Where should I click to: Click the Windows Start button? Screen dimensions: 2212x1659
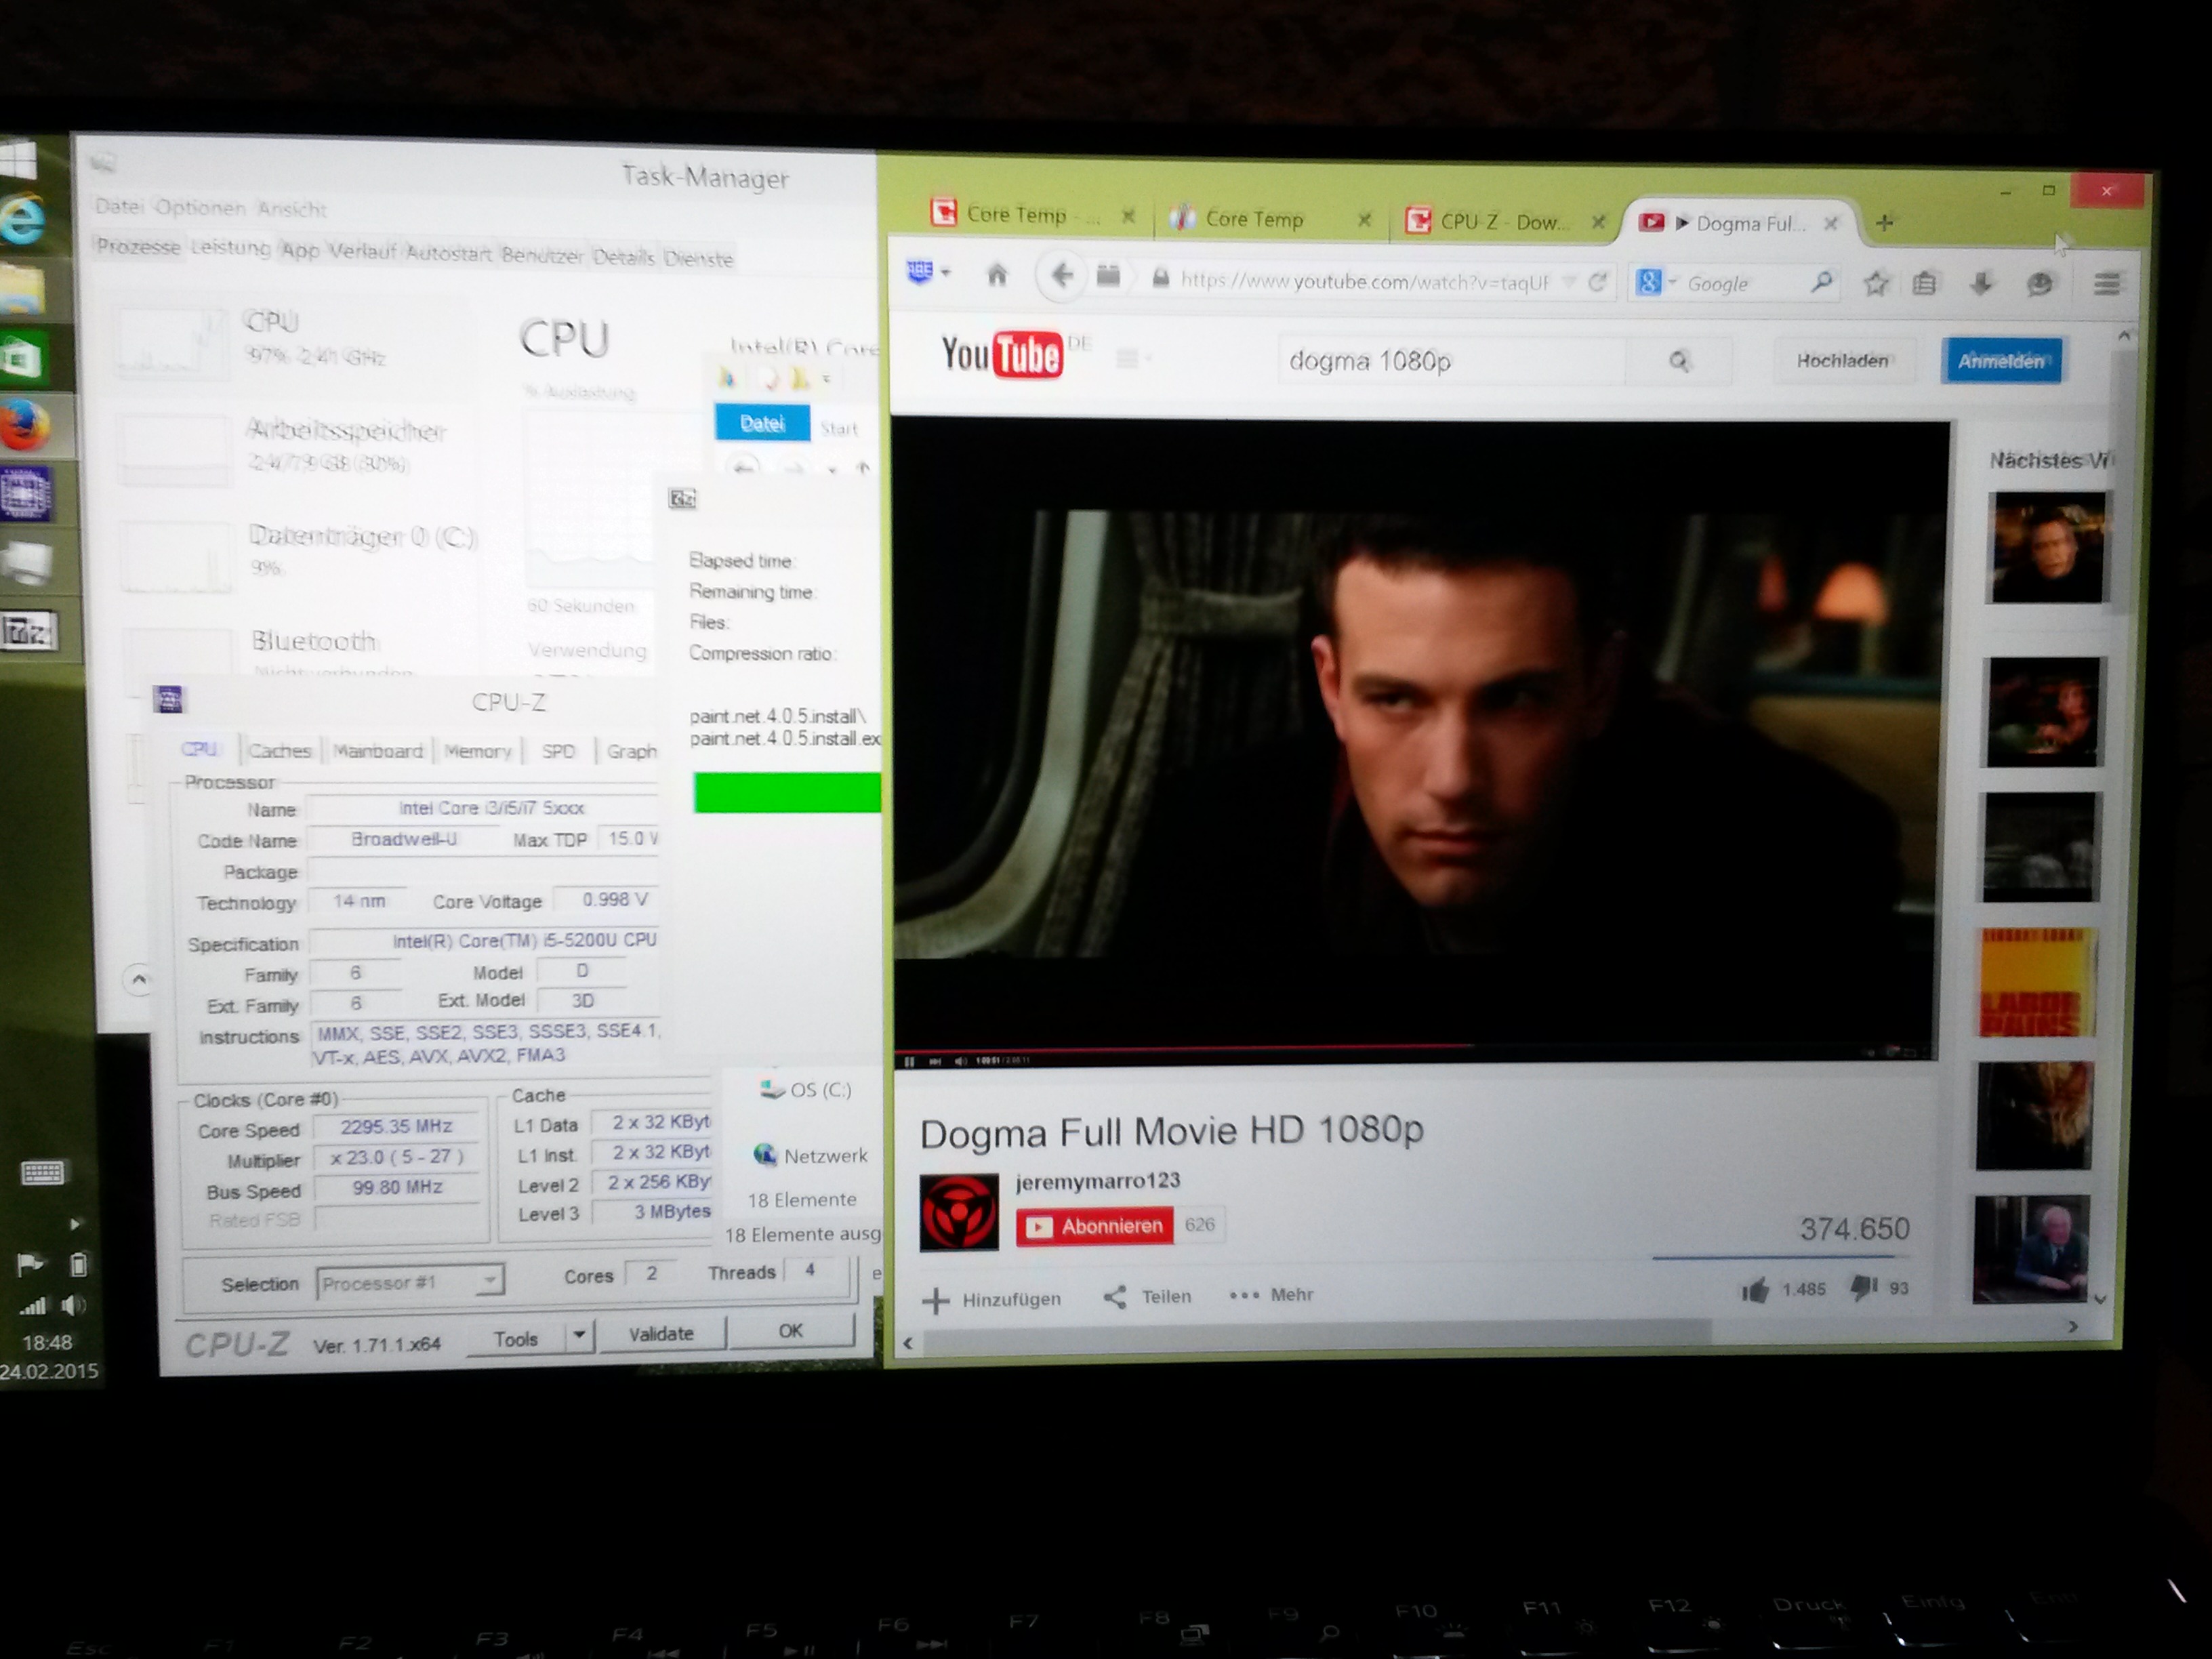pos(17,160)
